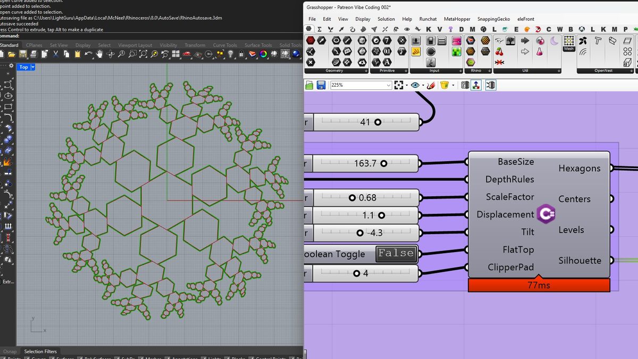Click the four-viewport layout icon in Rhino

pyautogui.click(x=176, y=54)
